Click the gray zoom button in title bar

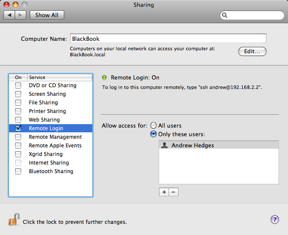click(25, 5)
